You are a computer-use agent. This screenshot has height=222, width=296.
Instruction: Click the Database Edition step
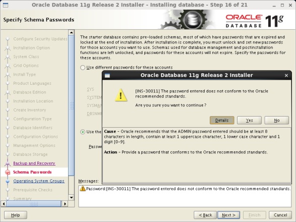click(x=30, y=92)
